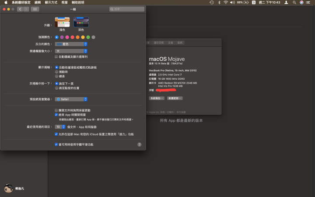Click 系統報告 button in About window
The height and width of the screenshot is (197, 315).
(157, 98)
